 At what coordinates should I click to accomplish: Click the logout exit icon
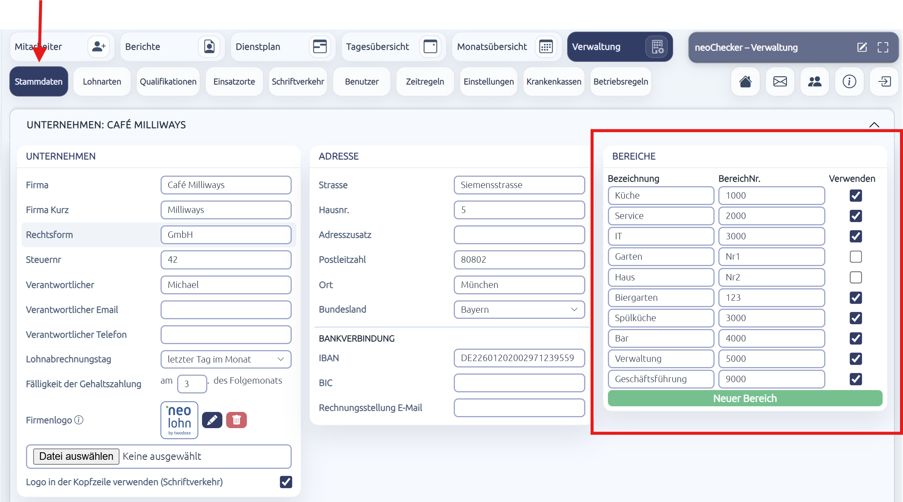884,81
